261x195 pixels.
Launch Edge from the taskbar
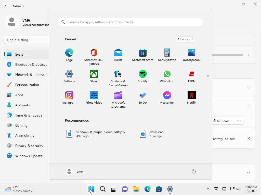pos(148,189)
